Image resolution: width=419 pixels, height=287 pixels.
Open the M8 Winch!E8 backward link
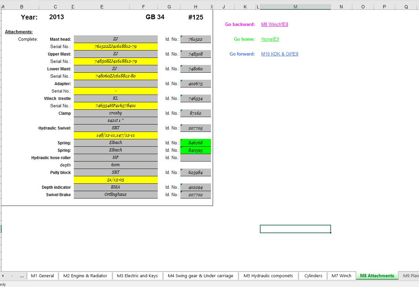tap(274, 24)
